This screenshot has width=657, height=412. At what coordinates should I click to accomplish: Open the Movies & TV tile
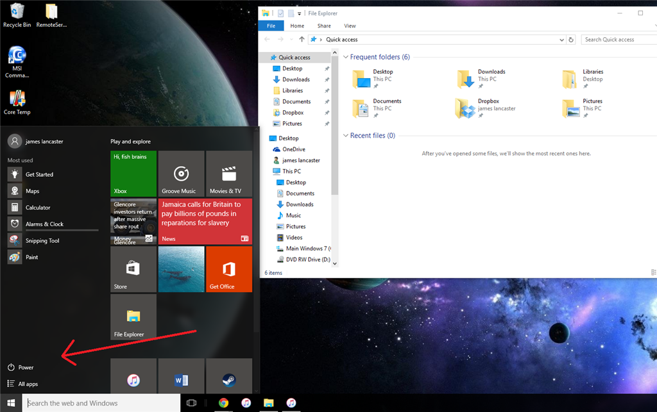coord(229,174)
